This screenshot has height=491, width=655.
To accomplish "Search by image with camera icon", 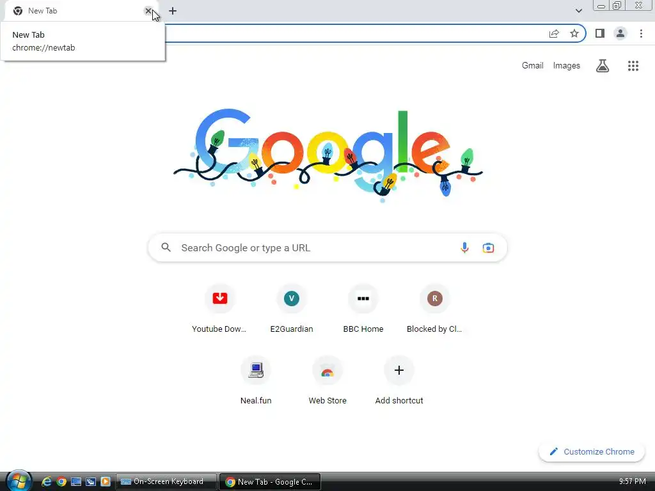I will point(488,247).
